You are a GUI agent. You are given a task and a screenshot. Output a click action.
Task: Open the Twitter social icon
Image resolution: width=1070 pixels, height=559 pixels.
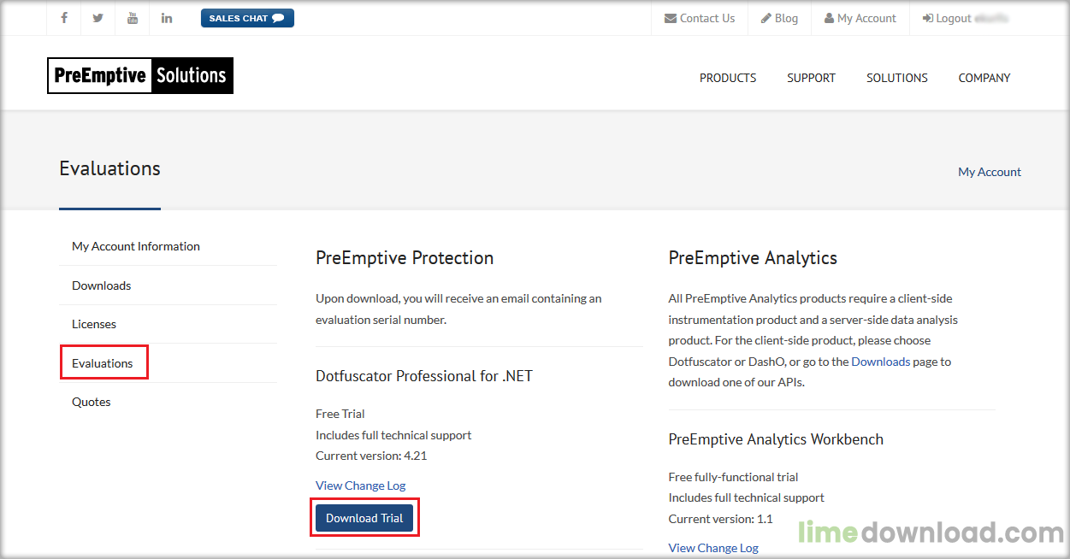[x=98, y=18]
